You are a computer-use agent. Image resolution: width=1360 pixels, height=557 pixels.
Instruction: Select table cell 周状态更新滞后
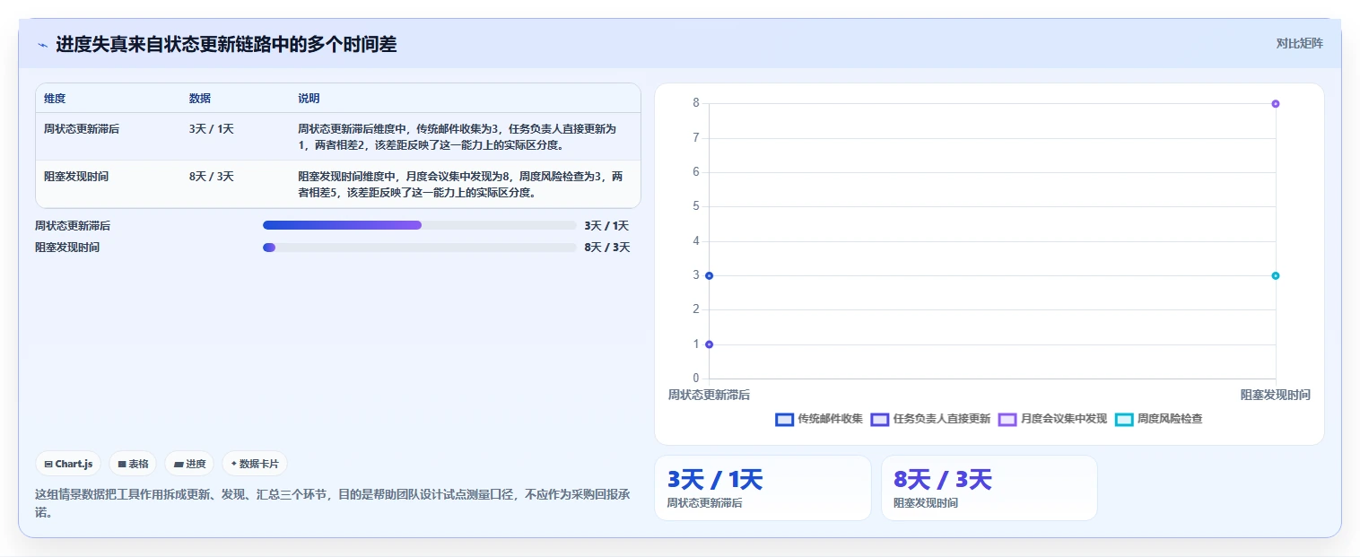[82, 129]
